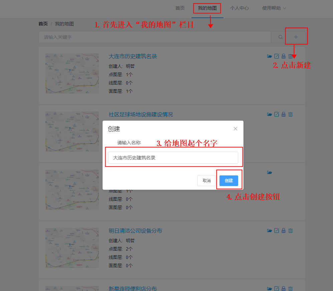Click trash icon for 社区足球场地设施建设情况
The height and width of the screenshot is (291, 333).
(290, 114)
